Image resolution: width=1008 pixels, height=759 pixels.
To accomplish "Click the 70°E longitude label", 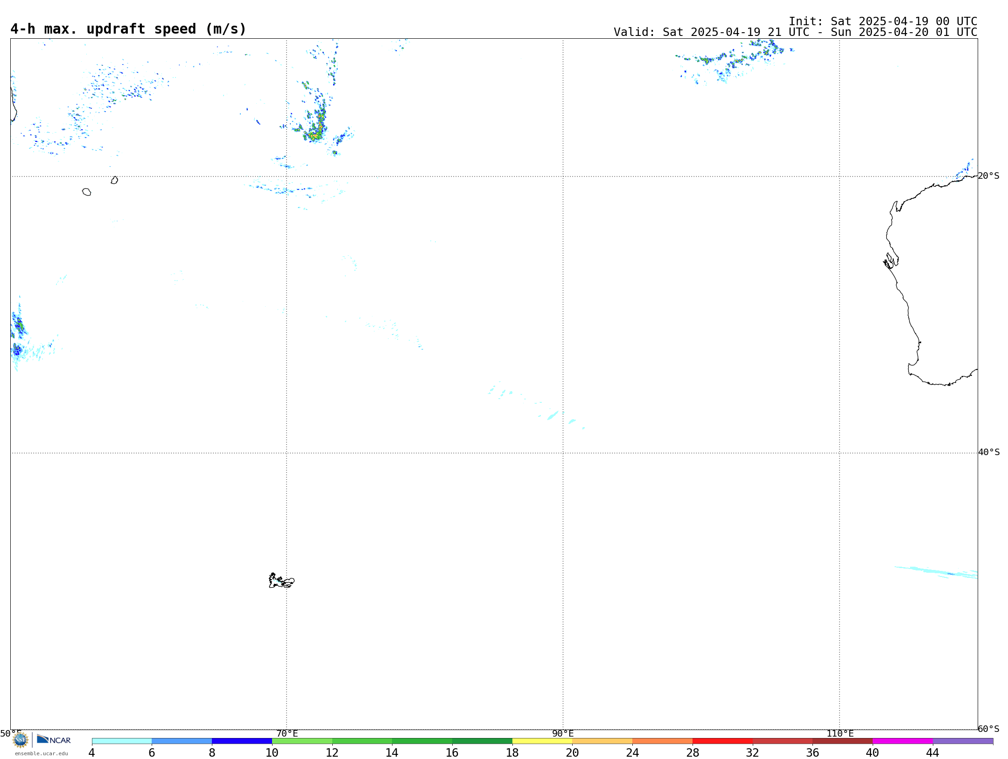I will point(287,733).
